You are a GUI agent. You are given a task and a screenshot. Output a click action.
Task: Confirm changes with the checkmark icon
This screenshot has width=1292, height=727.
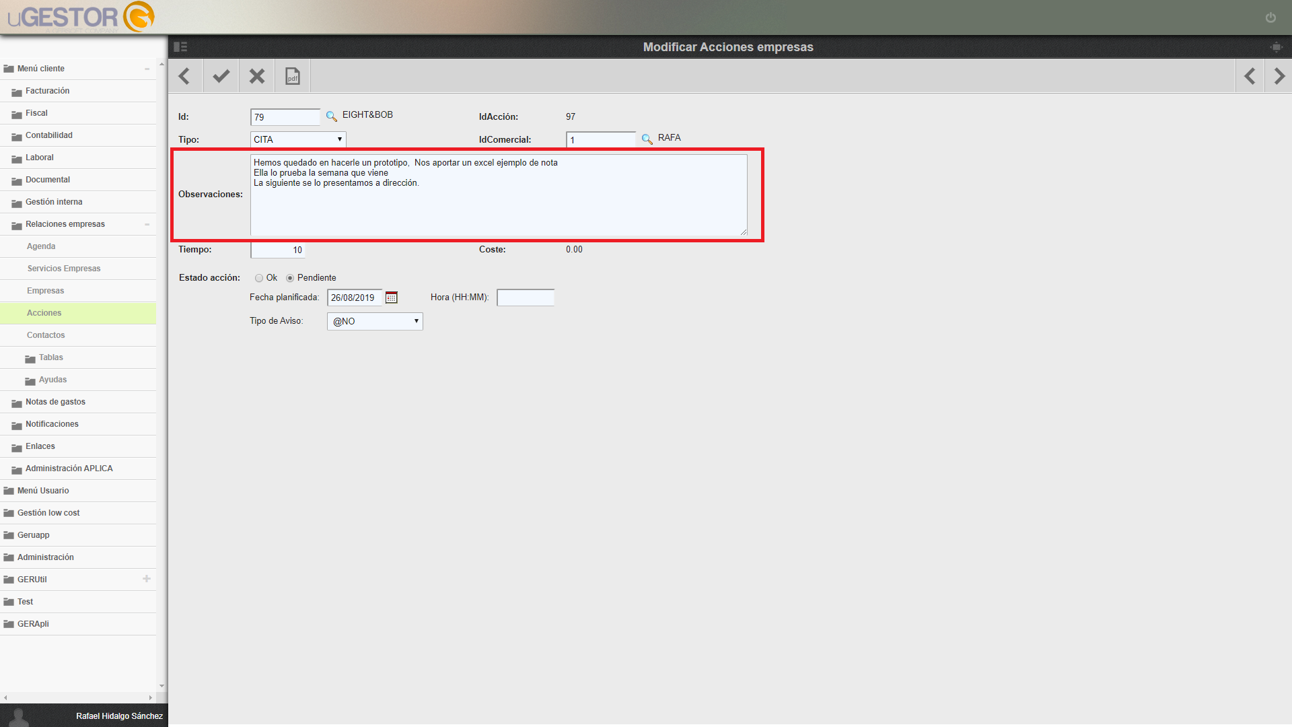[x=221, y=76]
